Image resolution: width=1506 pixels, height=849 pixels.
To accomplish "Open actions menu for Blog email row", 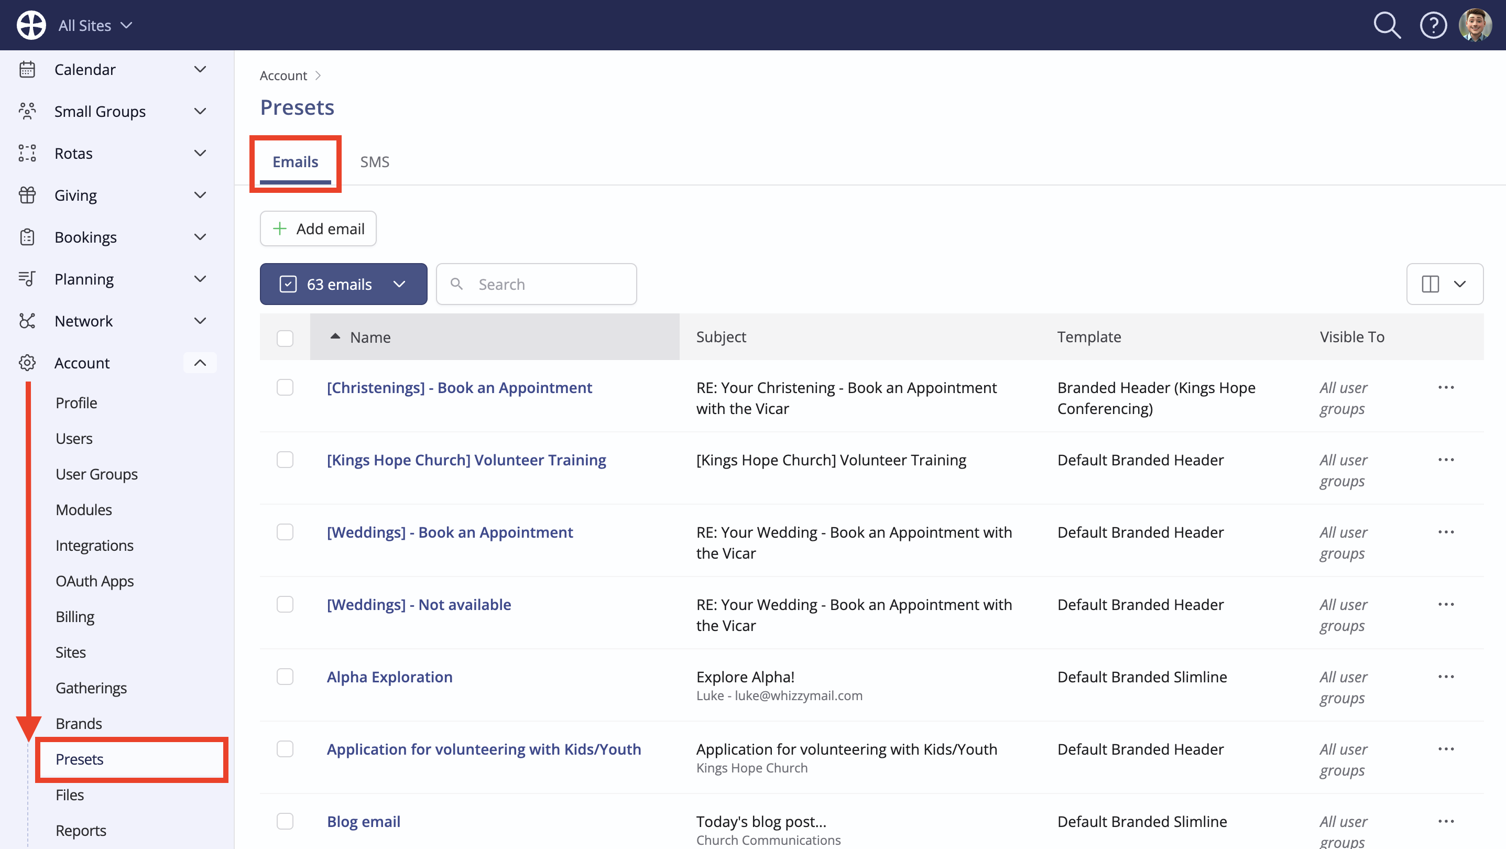I will (1446, 822).
